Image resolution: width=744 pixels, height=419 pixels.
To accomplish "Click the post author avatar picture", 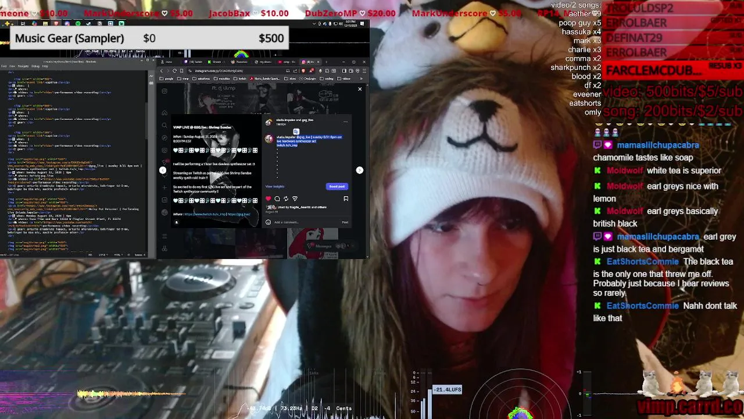I will pyautogui.click(x=269, y=122).
